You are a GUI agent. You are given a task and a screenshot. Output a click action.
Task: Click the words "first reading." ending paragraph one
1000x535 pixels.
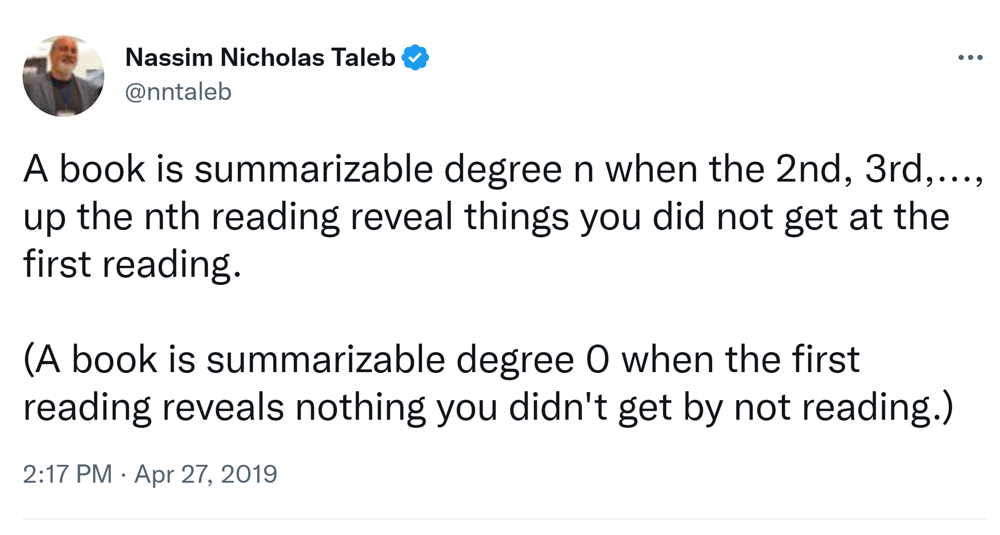(132, 264)
